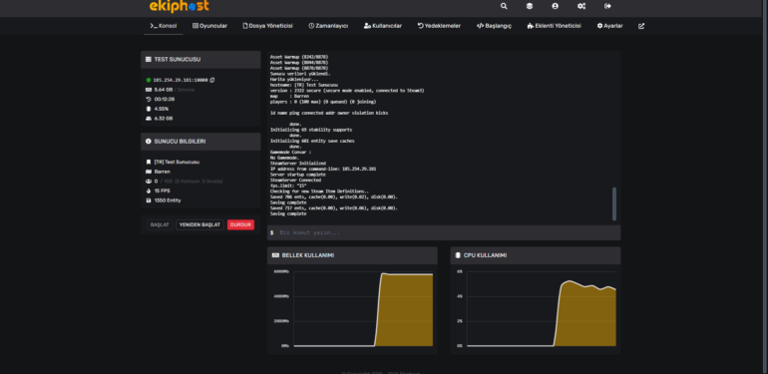Click the bookmark icon beside [TR] Test Sunucusu

[149, 162]
